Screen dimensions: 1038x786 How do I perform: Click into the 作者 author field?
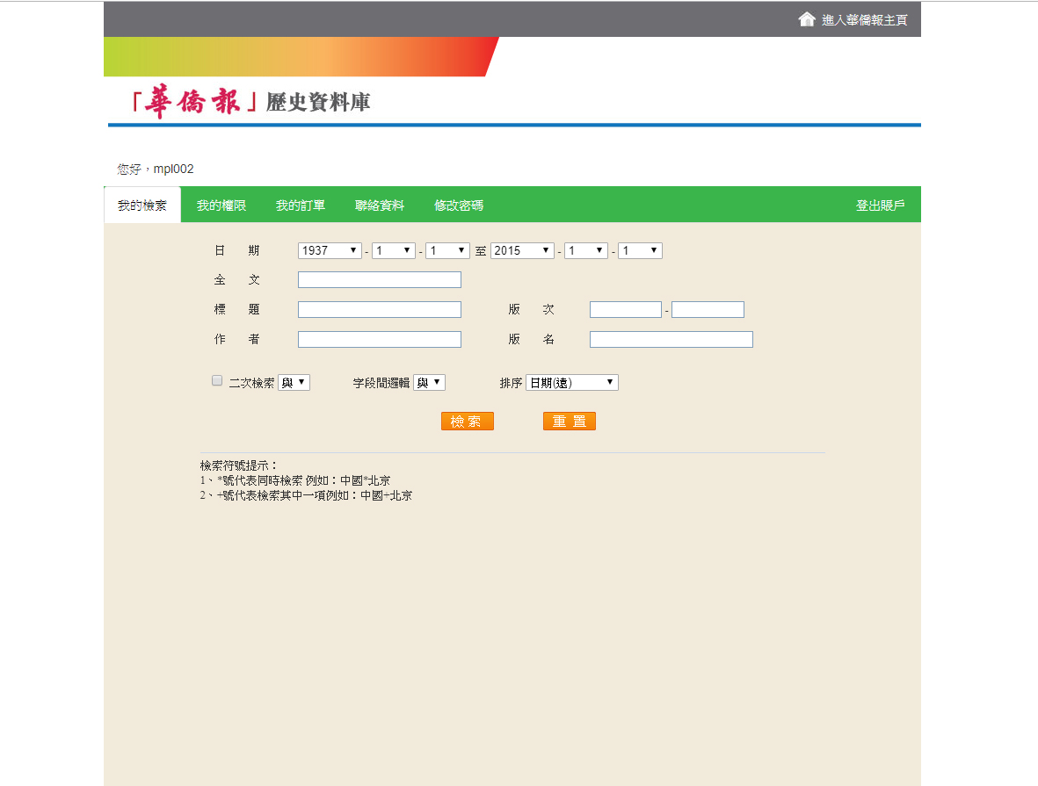[380, 339]
